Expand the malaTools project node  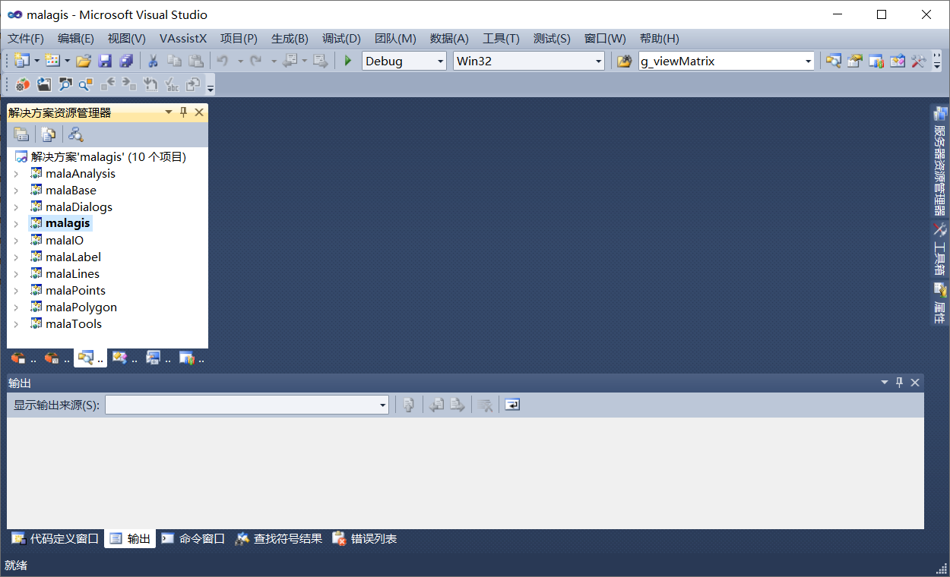[16, 324]
